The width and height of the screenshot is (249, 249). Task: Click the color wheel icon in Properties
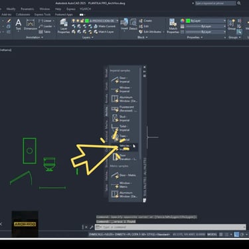click(x=183, y=21)
